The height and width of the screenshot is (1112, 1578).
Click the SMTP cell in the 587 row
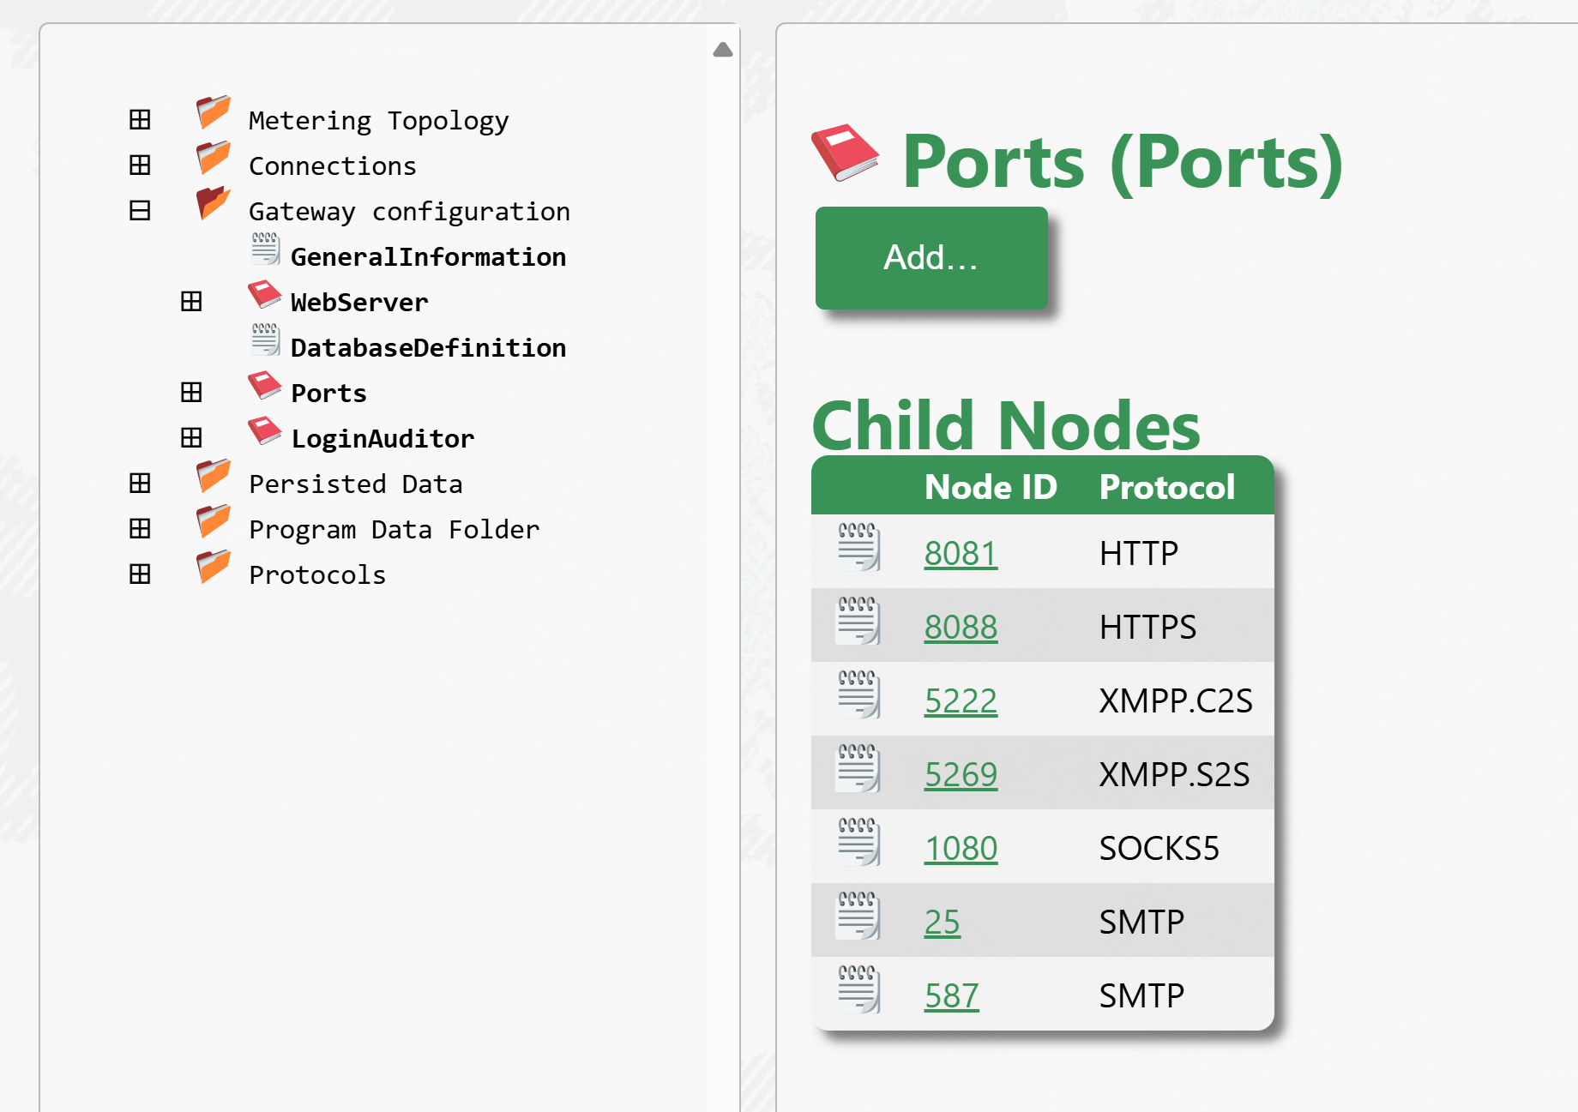[x=1141, y=996]
